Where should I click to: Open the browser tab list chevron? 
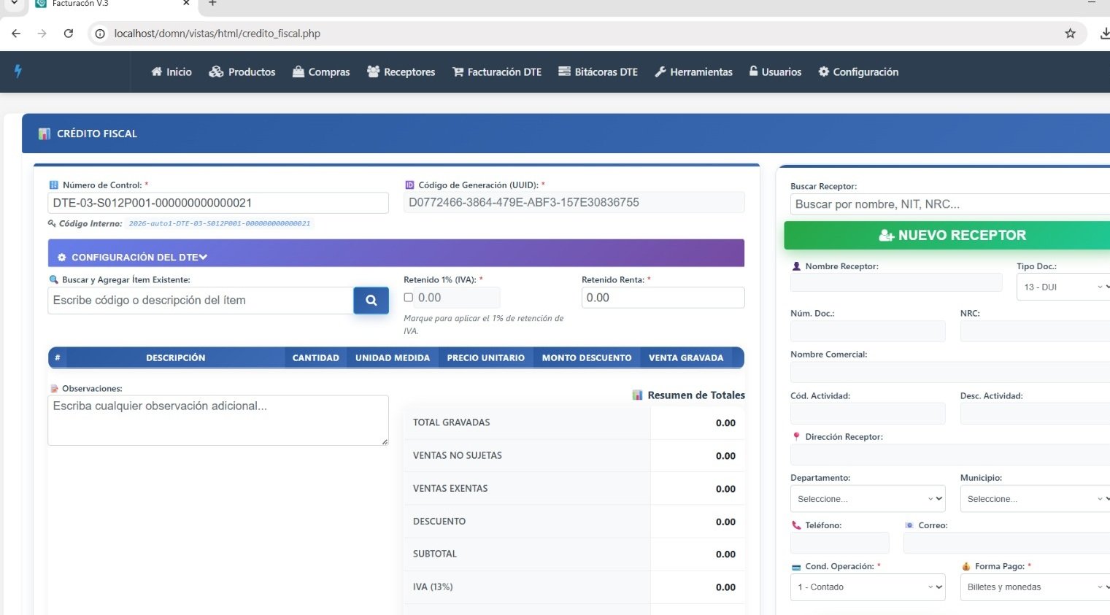pos(14,4)
